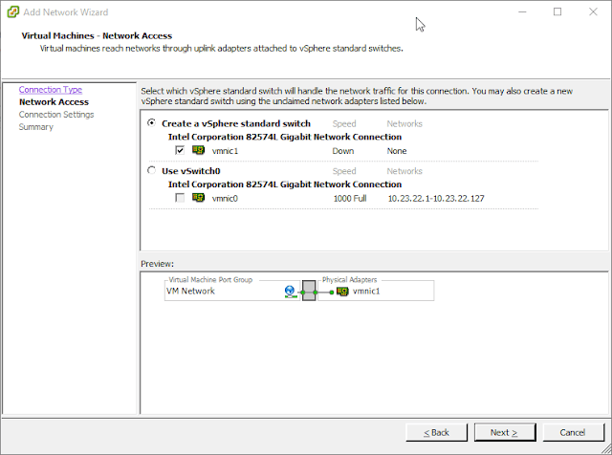The image size is (612, 455).
Task: Click the vmnic1 network adapter icon in the adapter list
Action: click(198, 150)
